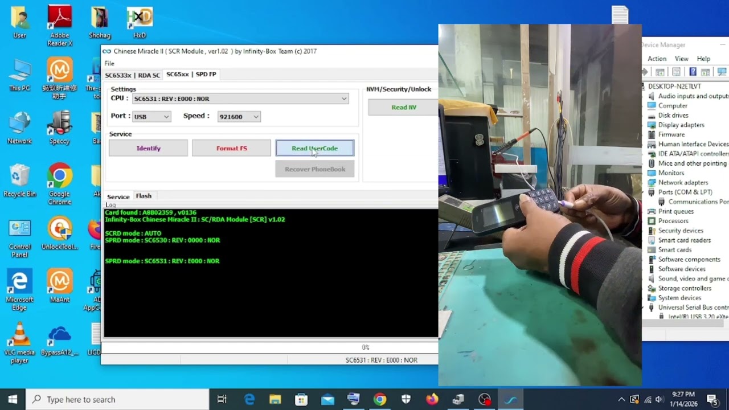Select Processors in Device Manager
729x410 pixels.
673,221
